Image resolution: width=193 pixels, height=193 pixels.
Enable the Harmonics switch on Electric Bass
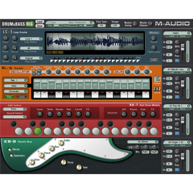point(11,156)
